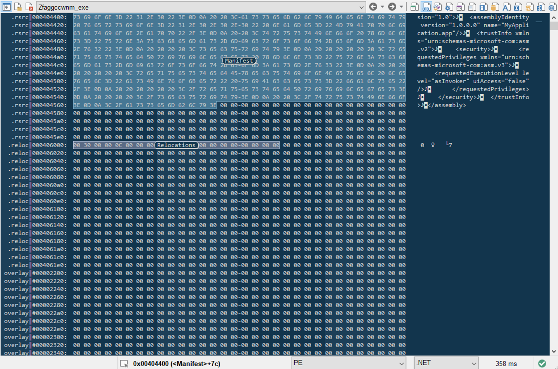Open the Zfaggccwnm_exe file dropdown
The image size is (558, 369).
click(x=361, y=7)
